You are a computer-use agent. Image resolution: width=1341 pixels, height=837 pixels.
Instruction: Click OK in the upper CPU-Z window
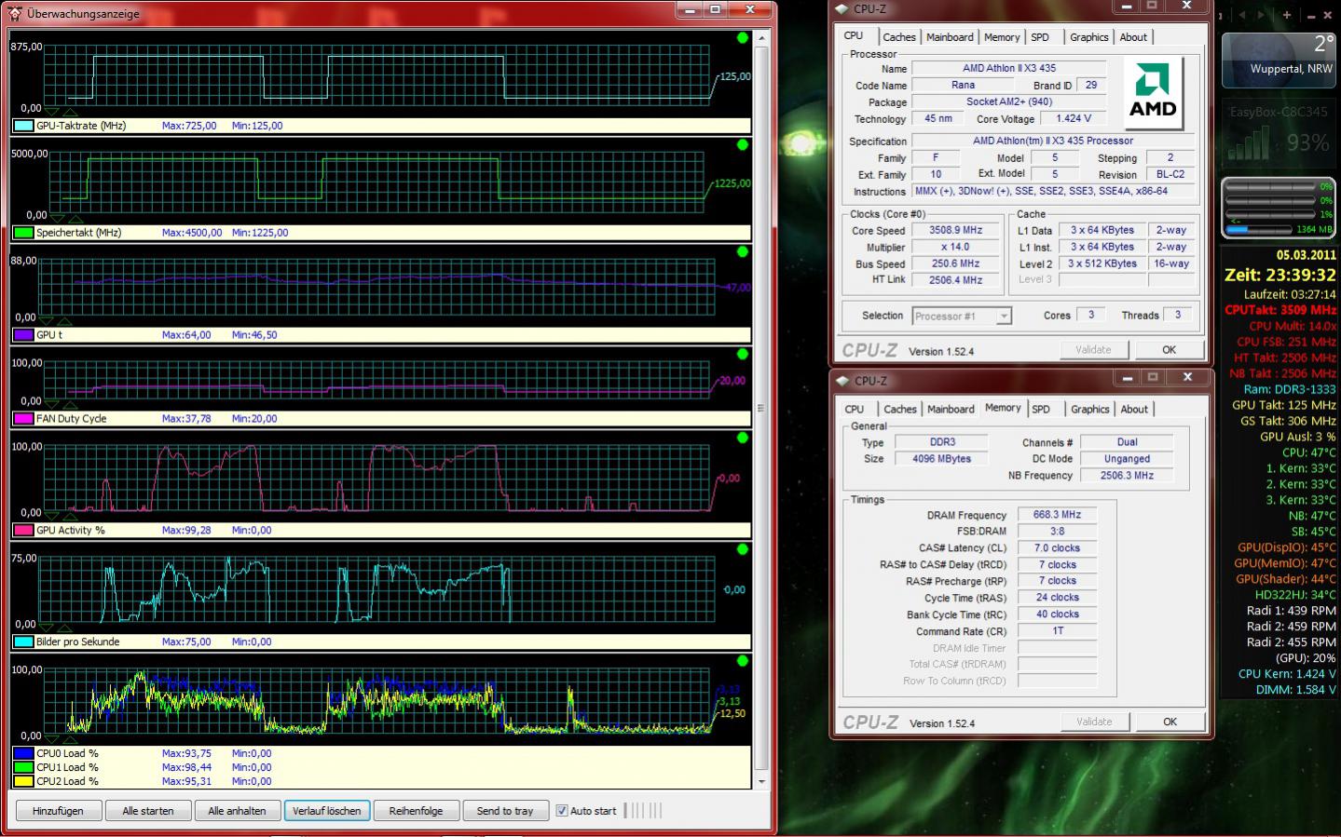pyautogui.click(x=1169, y=350)
